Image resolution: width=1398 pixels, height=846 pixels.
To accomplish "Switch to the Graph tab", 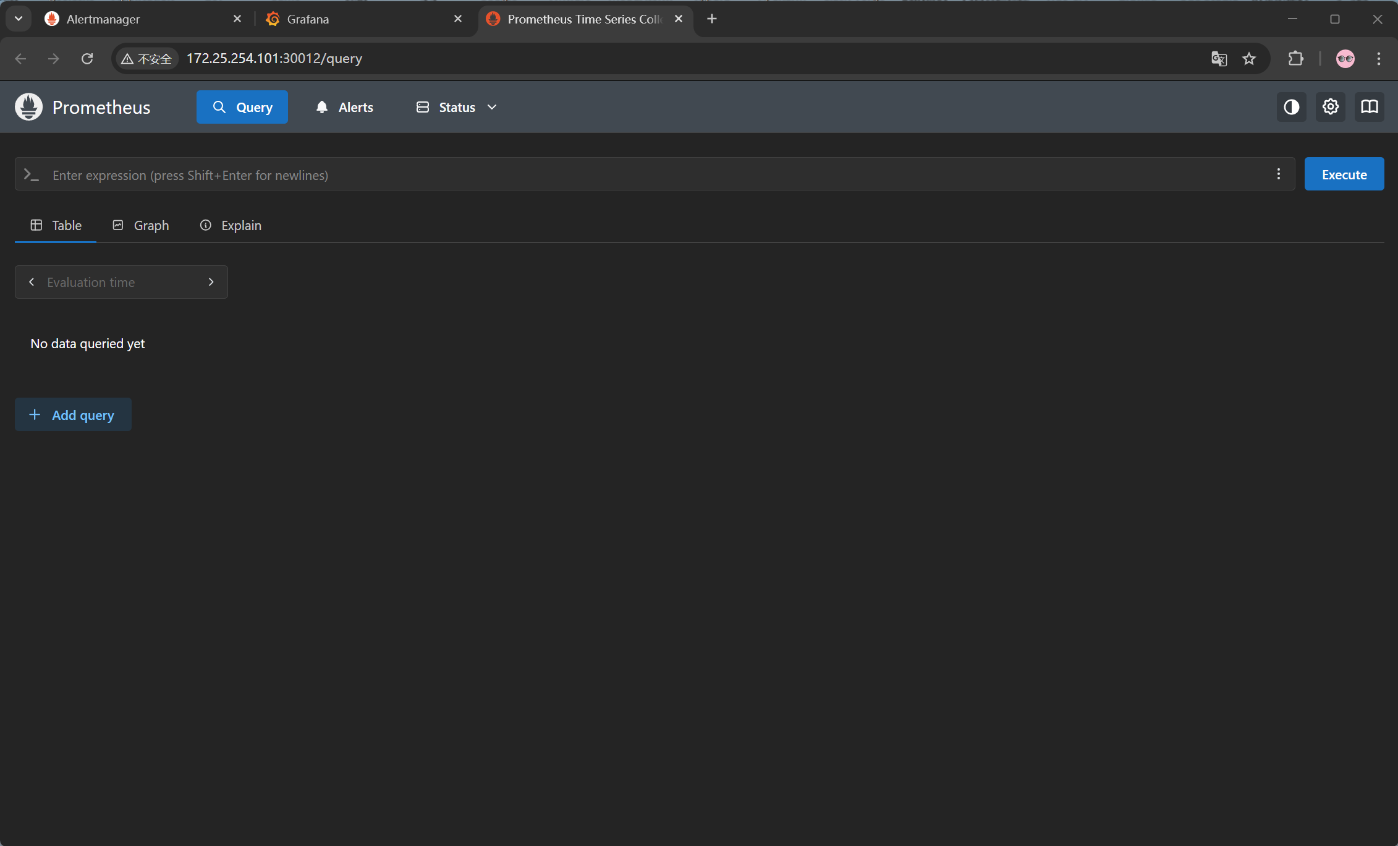I will coord(140,226).
